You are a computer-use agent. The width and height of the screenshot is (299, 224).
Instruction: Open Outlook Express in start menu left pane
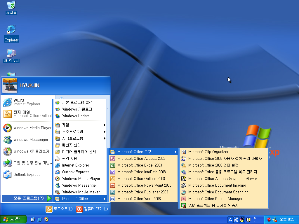coord(27,174)
